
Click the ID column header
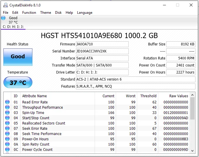(16, 96)
